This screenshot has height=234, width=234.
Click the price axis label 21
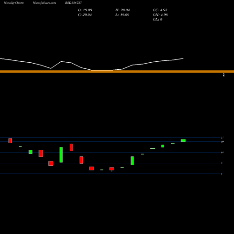click(x=222, y=138)
